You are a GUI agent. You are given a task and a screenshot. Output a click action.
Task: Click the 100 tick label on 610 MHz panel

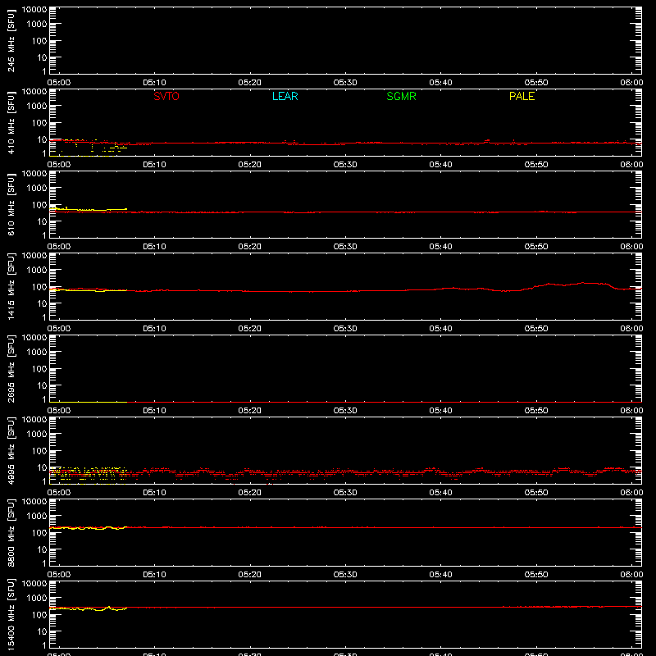coord(39,205)
